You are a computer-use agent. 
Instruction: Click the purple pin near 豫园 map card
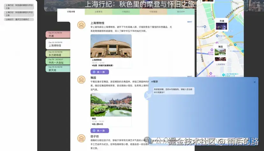click(212, 50)
